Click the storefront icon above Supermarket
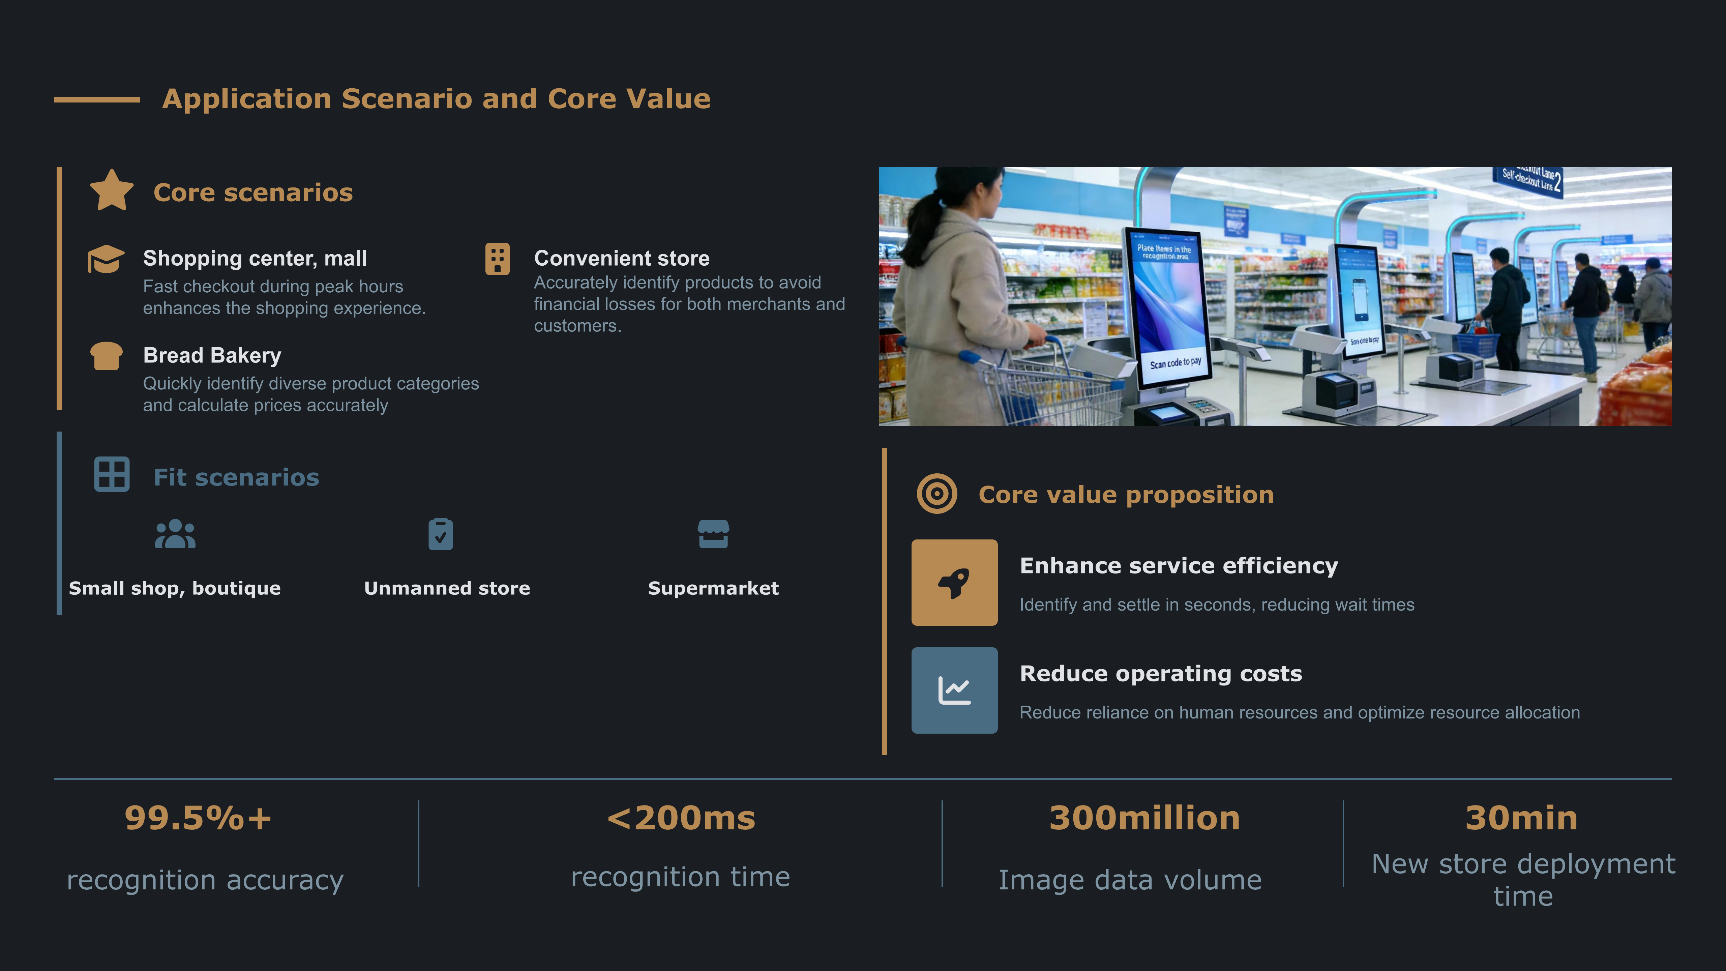The image size is (1726, 971). click(713, 534)
